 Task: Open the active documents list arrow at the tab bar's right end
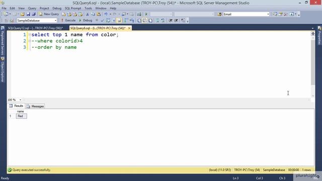click(x=312, y=28)
